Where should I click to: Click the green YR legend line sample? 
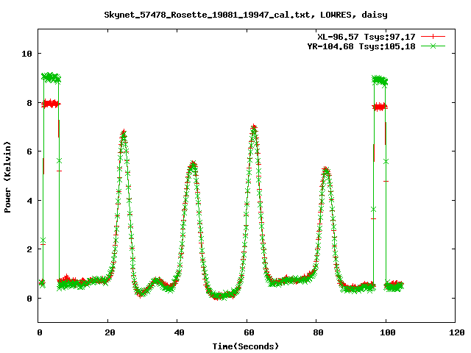[x=433, y=46]
